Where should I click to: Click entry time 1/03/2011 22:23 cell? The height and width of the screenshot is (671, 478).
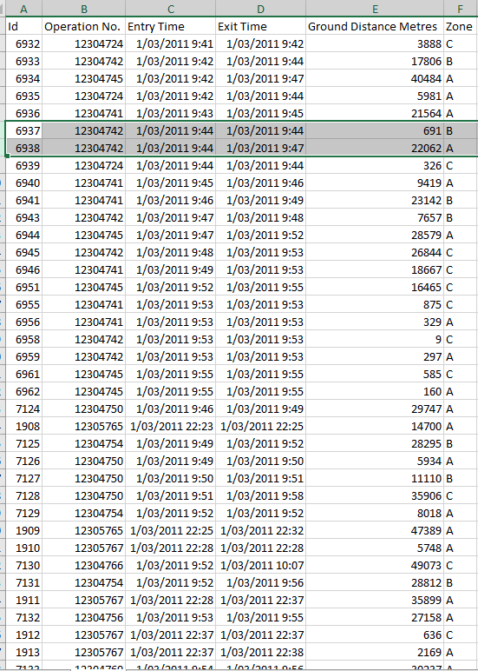[170, 426]
